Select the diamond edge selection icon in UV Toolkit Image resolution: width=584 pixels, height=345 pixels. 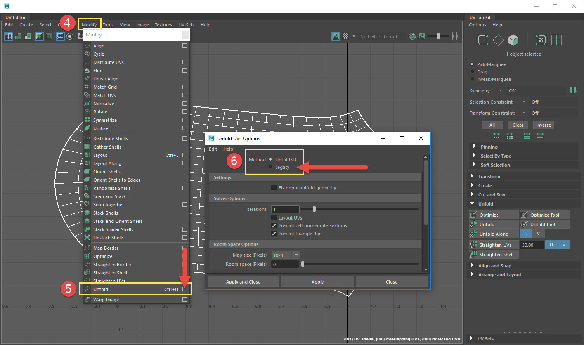coord(498,40)
